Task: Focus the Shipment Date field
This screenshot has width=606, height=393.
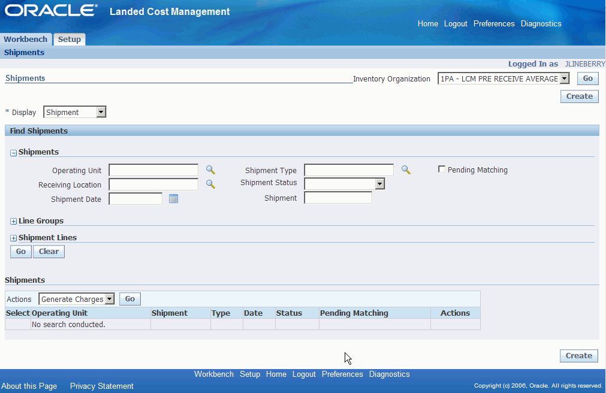Action: (135, 199)
